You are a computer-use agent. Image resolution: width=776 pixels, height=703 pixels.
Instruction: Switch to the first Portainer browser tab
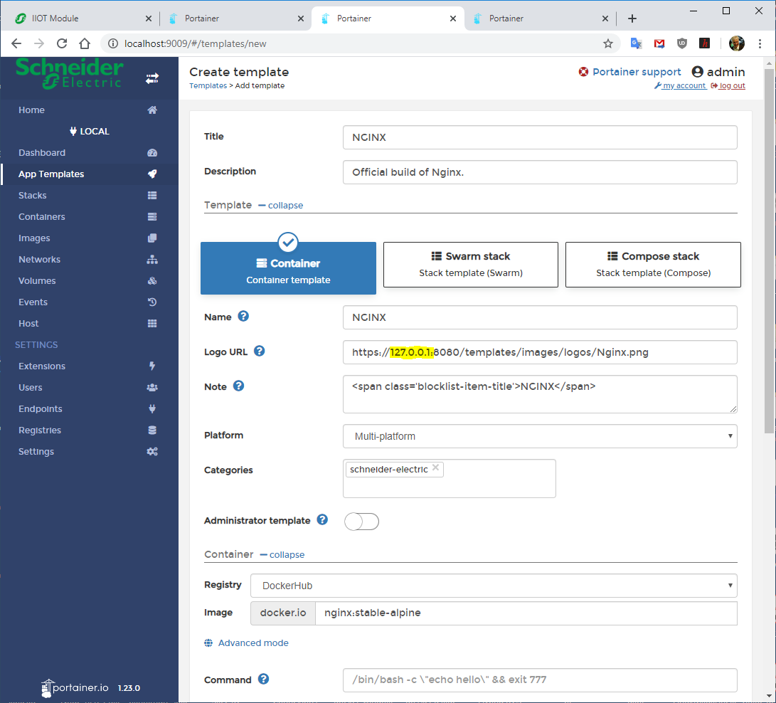tap(235, 18)
